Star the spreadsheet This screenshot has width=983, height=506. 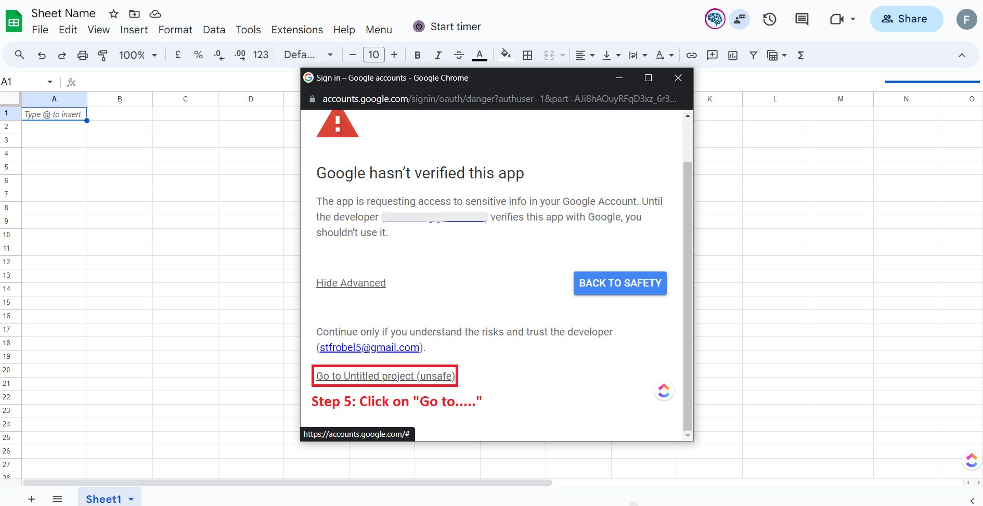tap(114, 14)
